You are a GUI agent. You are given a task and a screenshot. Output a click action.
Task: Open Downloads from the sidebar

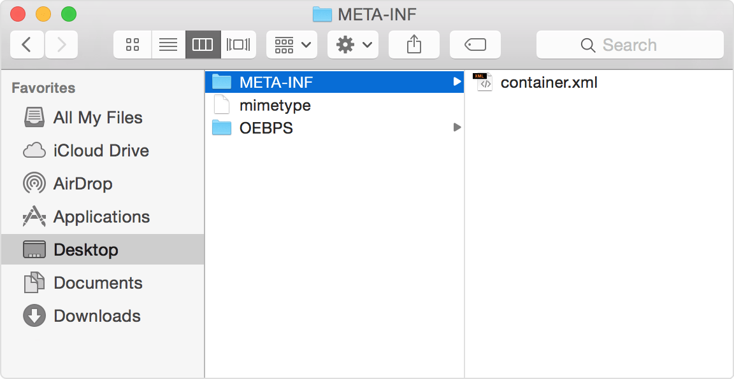[x=97, y=316]
